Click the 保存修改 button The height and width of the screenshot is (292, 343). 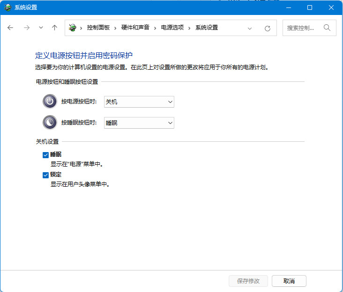[x=248, y=281]
